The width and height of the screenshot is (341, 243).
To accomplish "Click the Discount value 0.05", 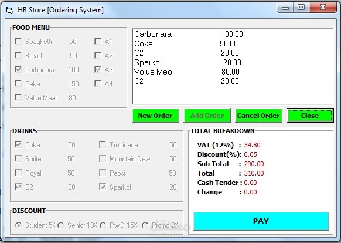I will pos(251,154).
